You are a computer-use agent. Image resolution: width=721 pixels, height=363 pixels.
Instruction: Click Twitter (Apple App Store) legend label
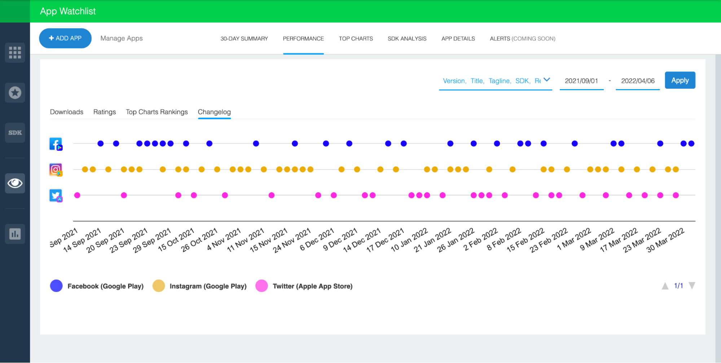312,286
